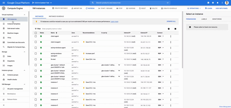This screenshot has width=231, height=108.
Task: Open the Operations dropdown menu
Action: pyautogui.click(x=194, y=8)
